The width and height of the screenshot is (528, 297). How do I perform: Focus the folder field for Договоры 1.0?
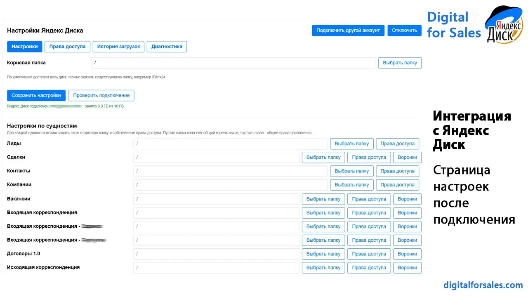216,254
